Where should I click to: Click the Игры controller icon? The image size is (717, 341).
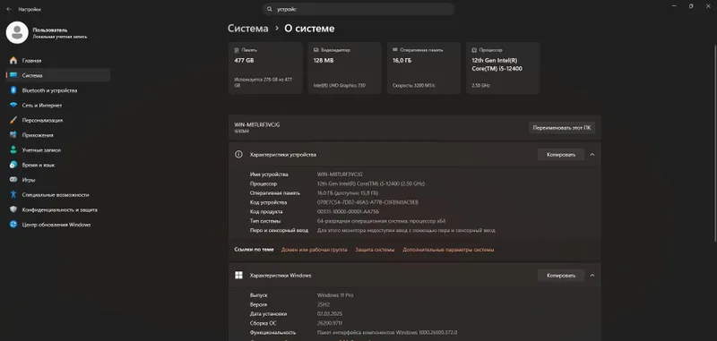[13, 180]
